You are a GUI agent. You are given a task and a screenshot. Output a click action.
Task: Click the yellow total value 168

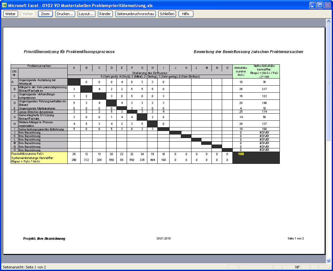[x=241, y=154]
